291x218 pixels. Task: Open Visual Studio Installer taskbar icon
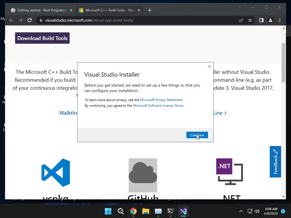pos(183,211)
